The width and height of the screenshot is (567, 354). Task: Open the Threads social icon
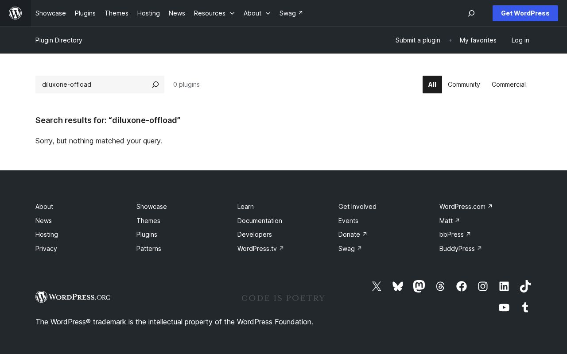[440, 286]
